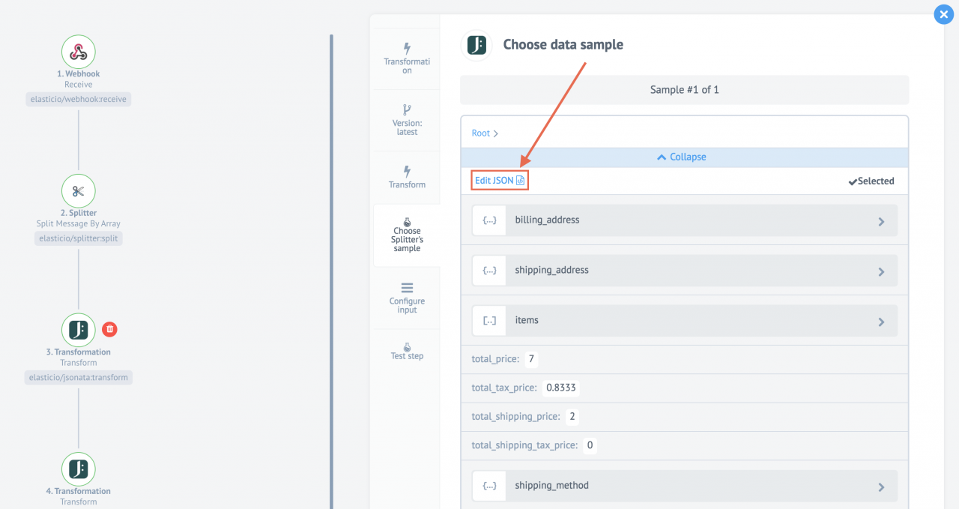Click the Sample #1 of 1 bar
Image resolution: width=959 pixels, height=509 pixels.
click(684, 89)
